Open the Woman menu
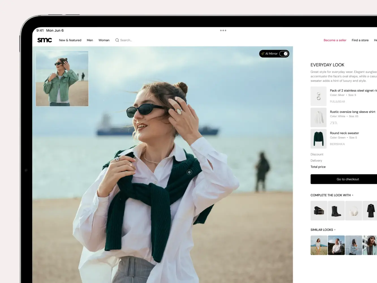The height and width of the screenshot is (283, 377). coord(104,40)
